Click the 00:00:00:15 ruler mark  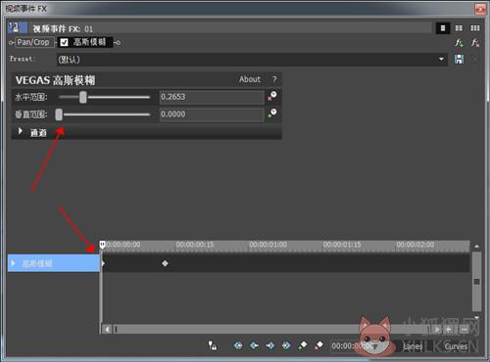pyautogui.click(x=195, y=245)
